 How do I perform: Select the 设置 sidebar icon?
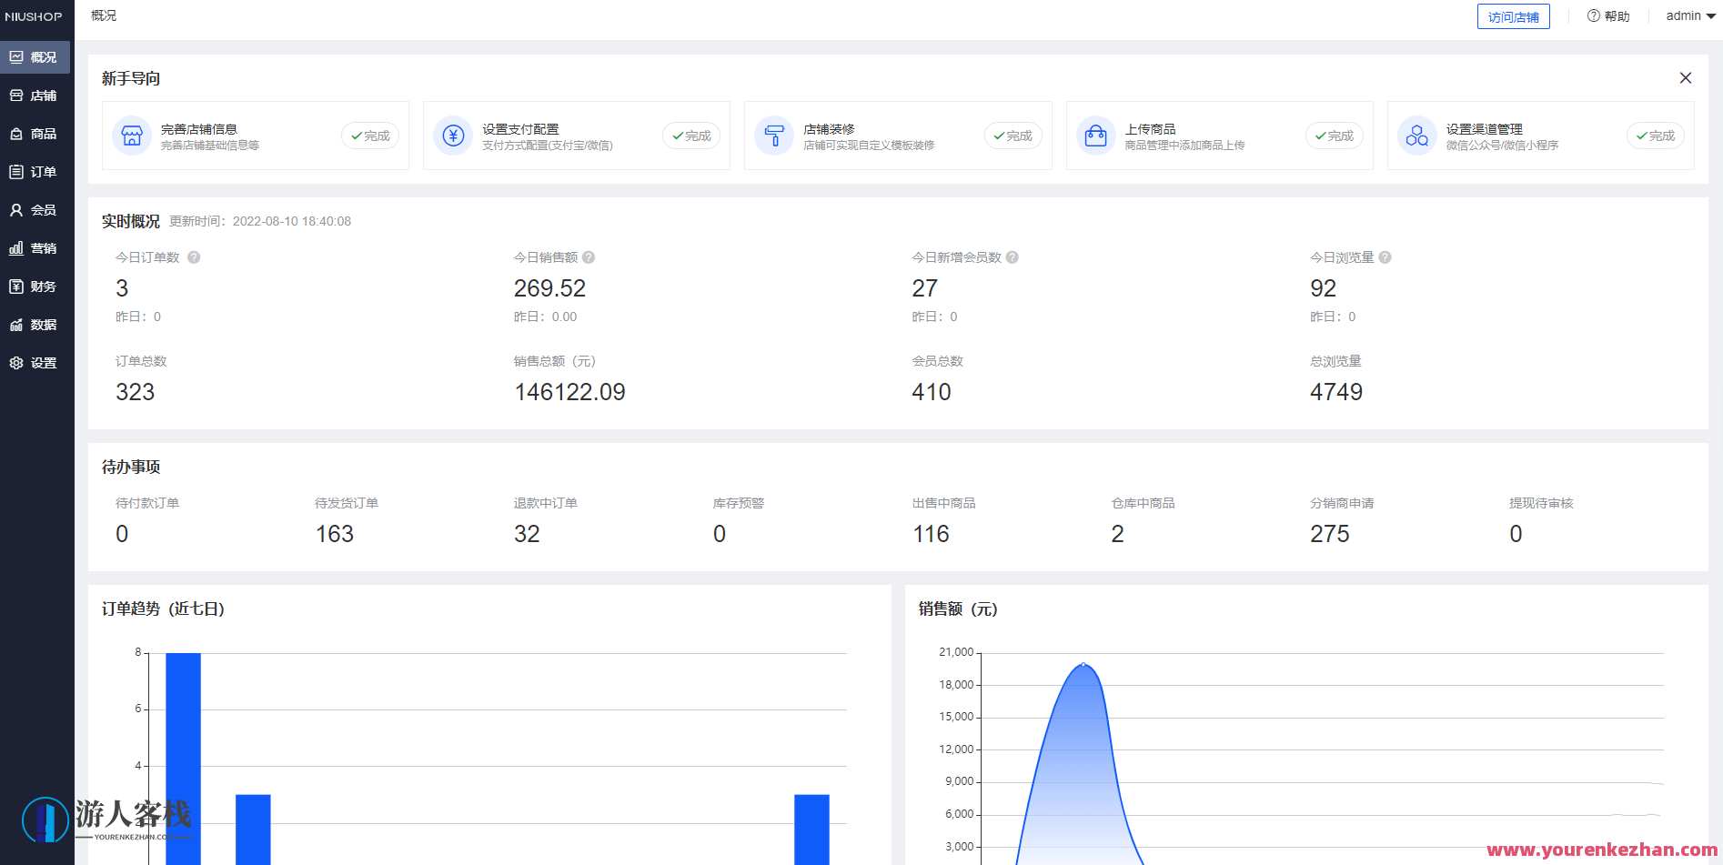36,362
